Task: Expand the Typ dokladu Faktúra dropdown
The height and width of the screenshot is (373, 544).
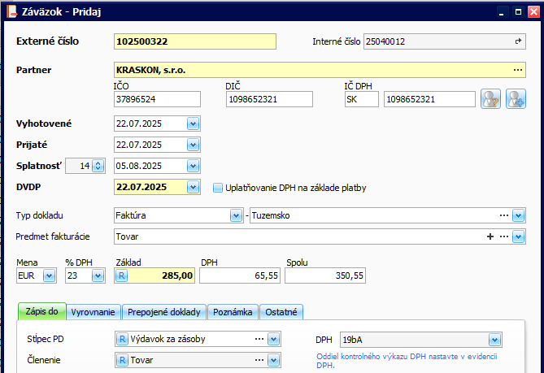Action: point(235,215)
